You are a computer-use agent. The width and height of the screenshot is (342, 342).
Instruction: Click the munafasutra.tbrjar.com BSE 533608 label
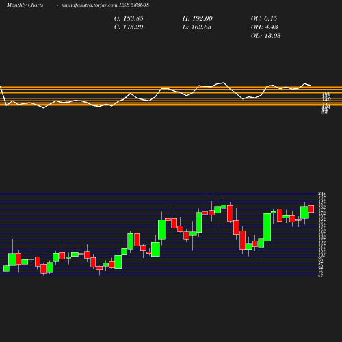tap(105, 5)
